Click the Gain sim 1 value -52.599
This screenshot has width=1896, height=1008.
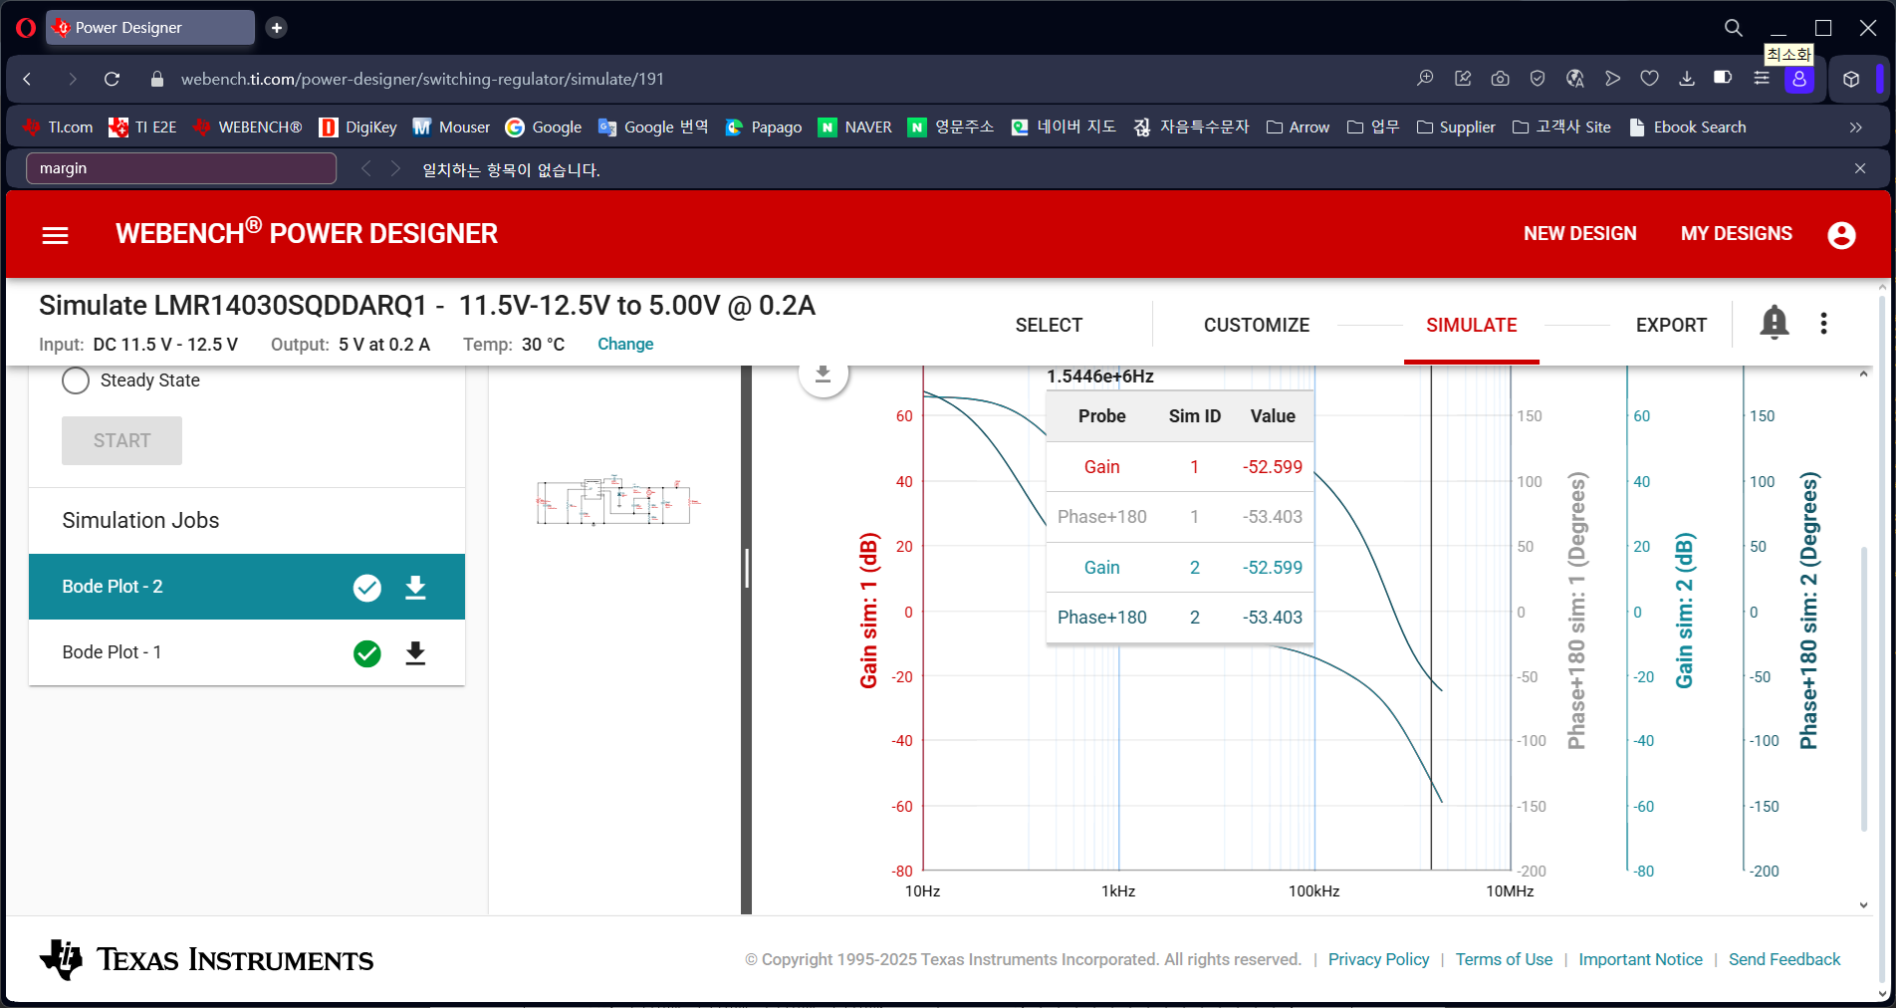[x=1272, y=467]
